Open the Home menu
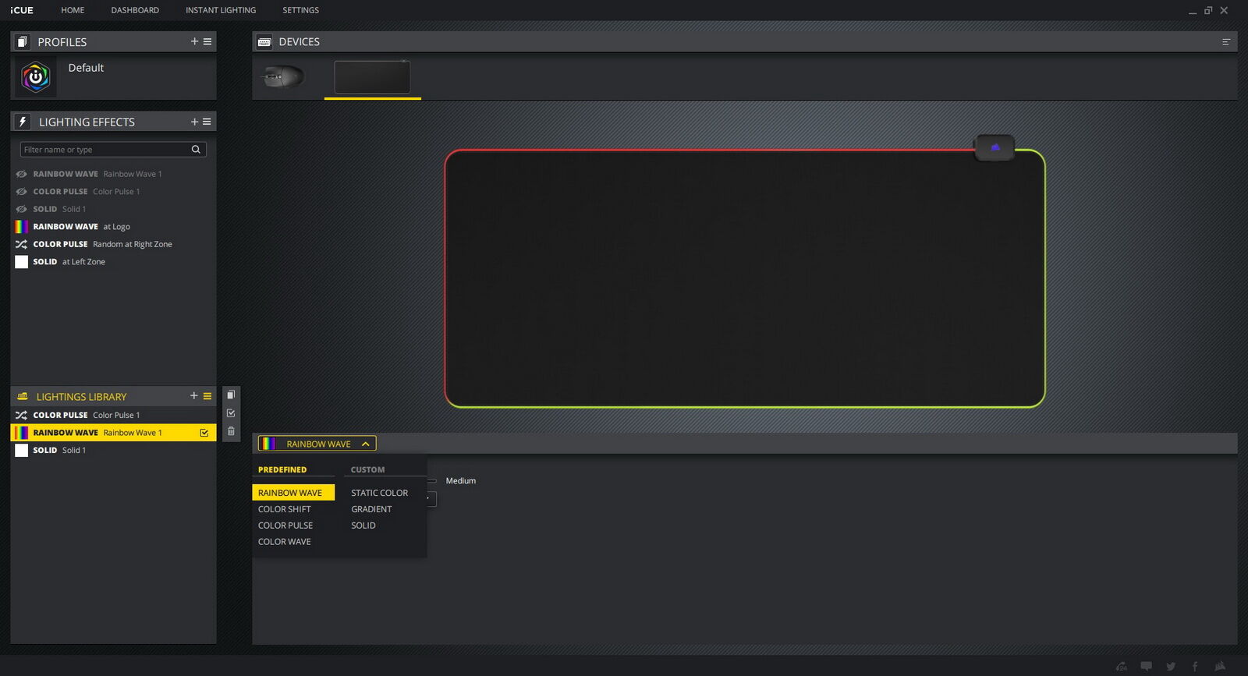The image size is (1248, 676). 73,10
